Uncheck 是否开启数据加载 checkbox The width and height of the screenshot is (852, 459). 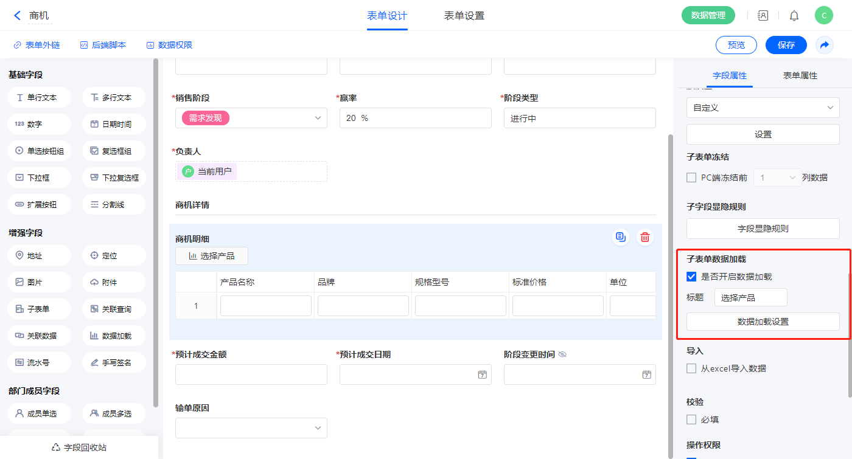(691, 277)
